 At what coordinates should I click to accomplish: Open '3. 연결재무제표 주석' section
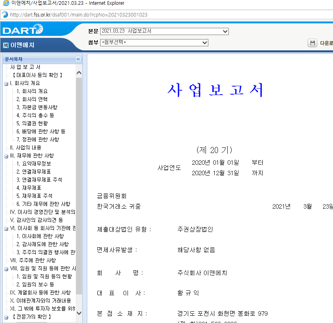pos(39,180)
